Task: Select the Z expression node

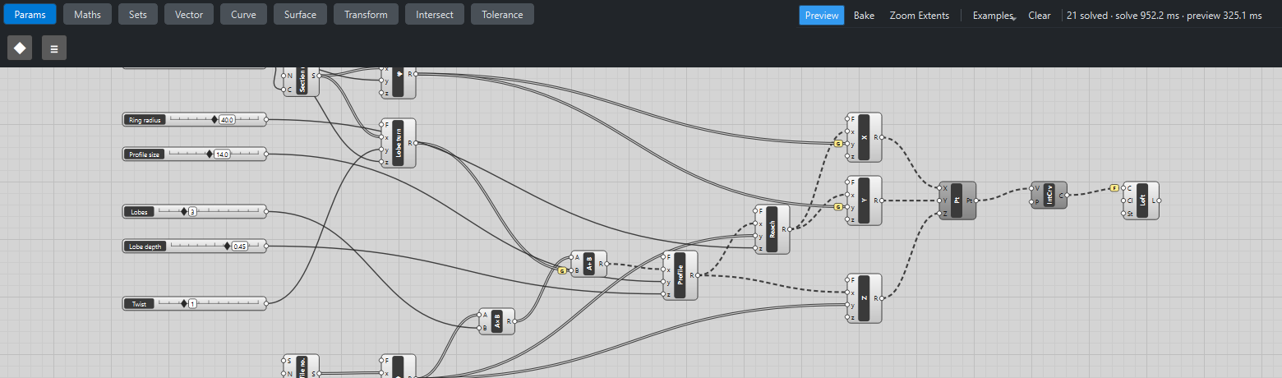Action: click(x=865, y=298)
